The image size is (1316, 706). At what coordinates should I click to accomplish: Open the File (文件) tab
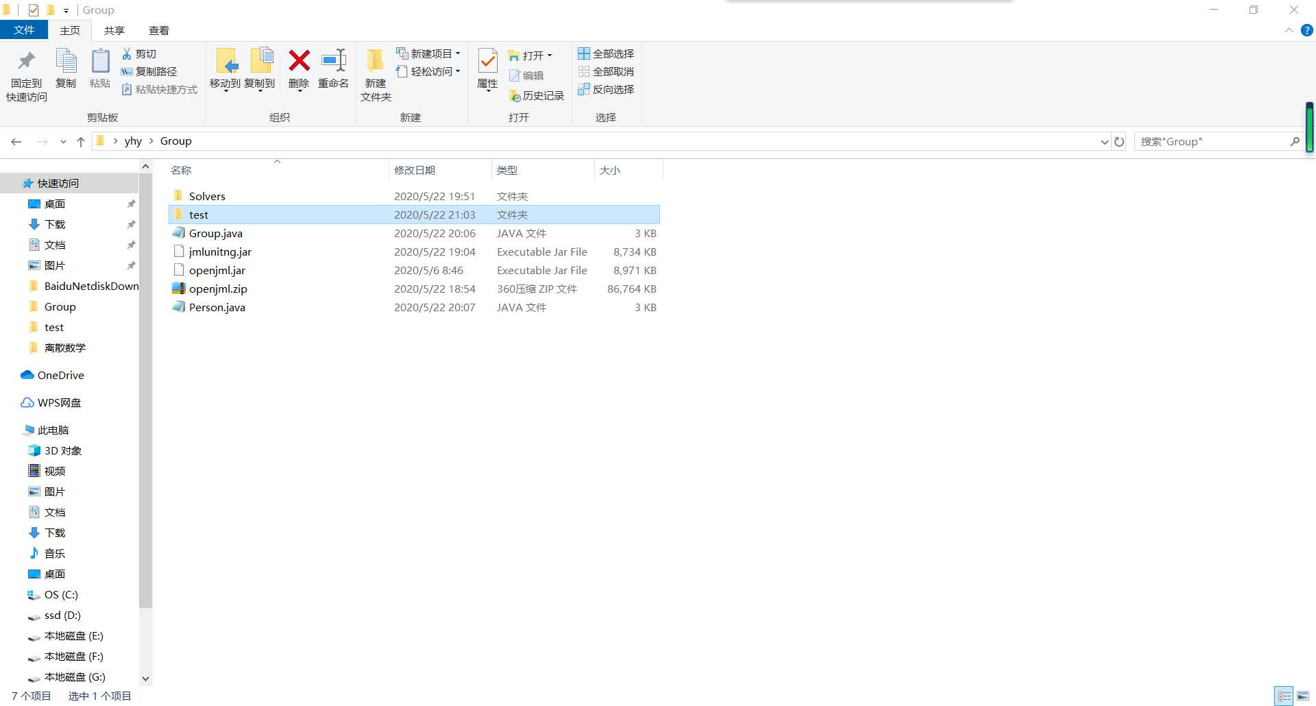coord(24,30)
